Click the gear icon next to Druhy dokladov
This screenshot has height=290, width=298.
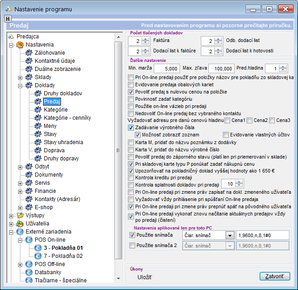pos(38,94)
